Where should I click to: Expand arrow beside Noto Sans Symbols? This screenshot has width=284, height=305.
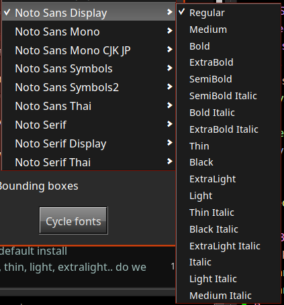click(x=170, y=68)
